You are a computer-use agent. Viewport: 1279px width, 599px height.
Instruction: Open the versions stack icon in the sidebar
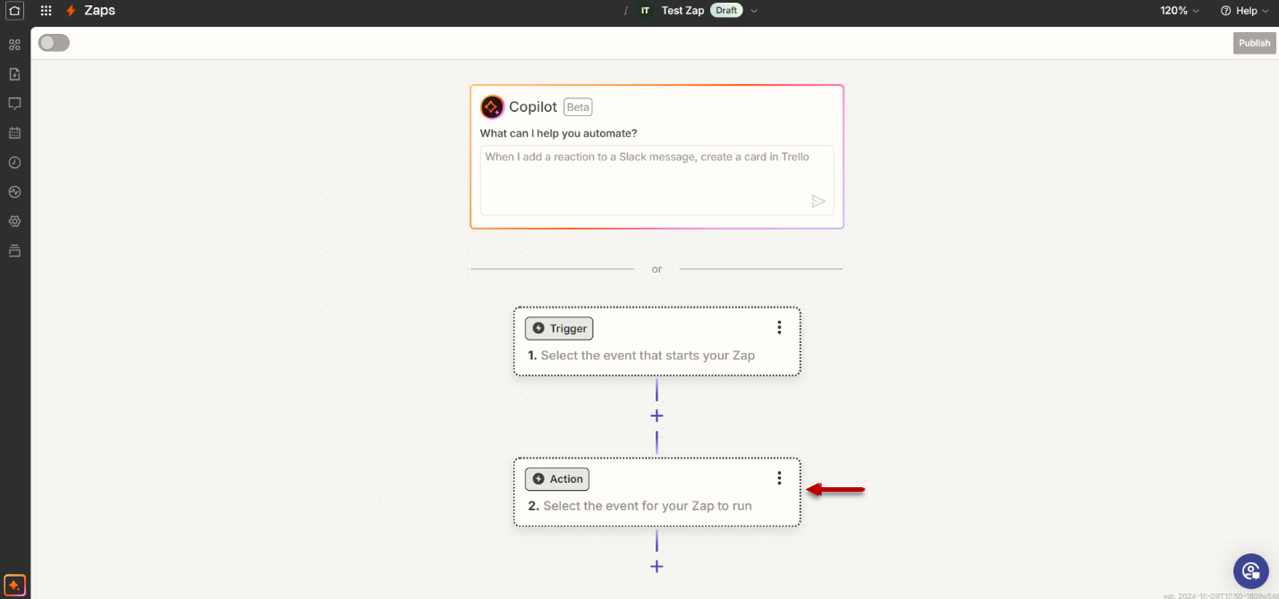tap(14, 250)
